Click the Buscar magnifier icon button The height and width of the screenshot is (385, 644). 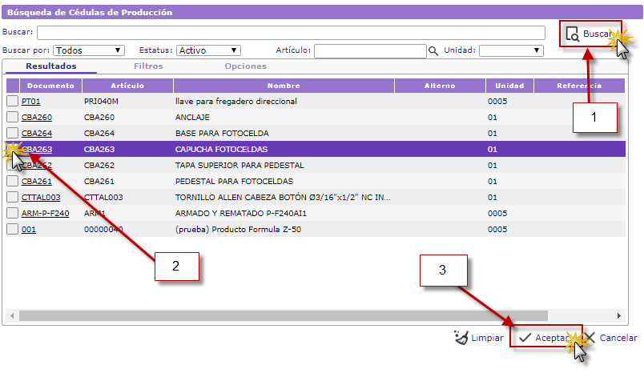(x=572, y=34)
